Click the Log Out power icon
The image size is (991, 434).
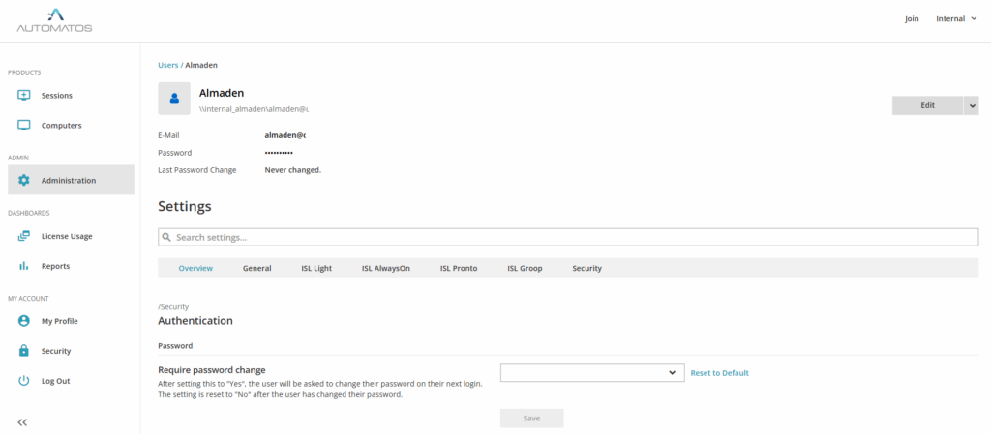pyautogui.click(x=23, y=381)
